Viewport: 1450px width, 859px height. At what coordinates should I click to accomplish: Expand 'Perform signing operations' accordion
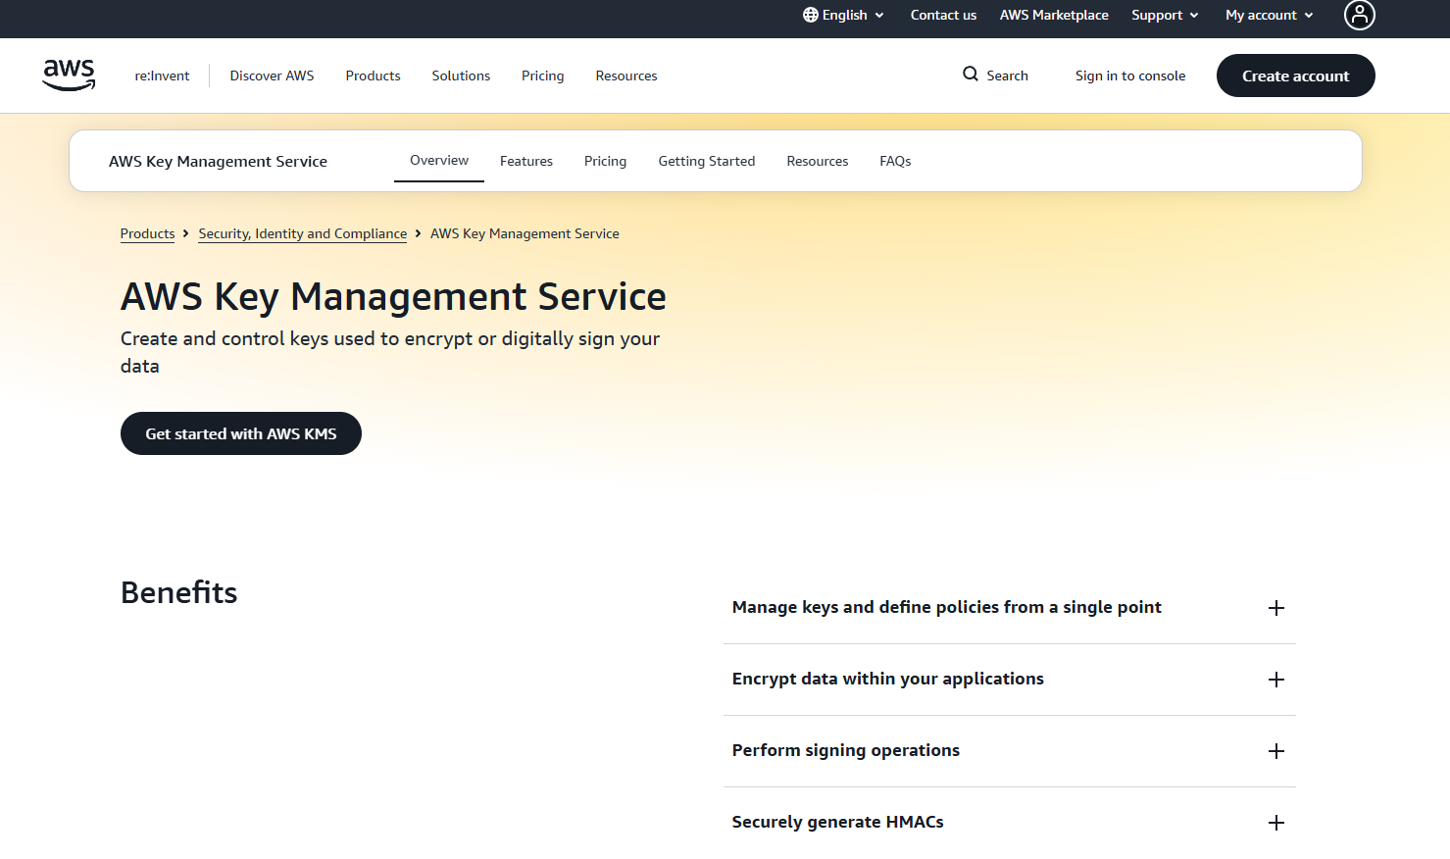tap(1010, 751)
